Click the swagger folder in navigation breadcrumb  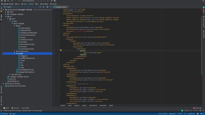click(44, 4)
